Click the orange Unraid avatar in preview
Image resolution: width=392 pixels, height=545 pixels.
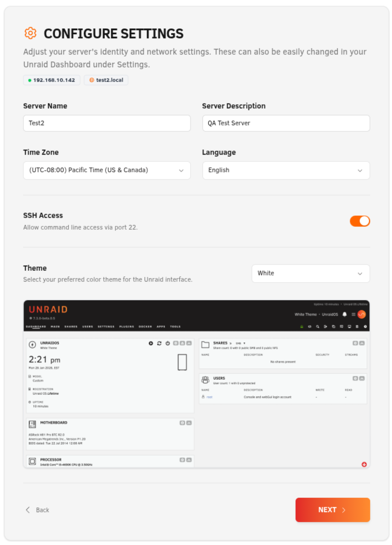pos(362,314)
